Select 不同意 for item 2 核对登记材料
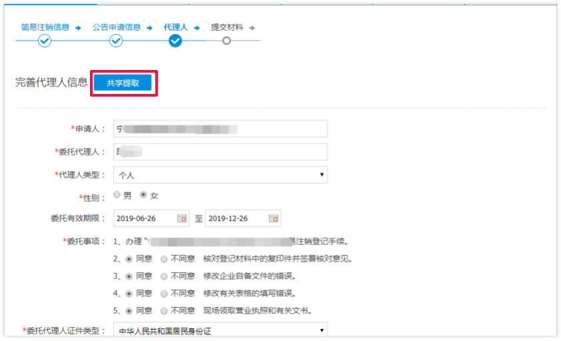The image size is (561, 341). click(x=164, y=258)
